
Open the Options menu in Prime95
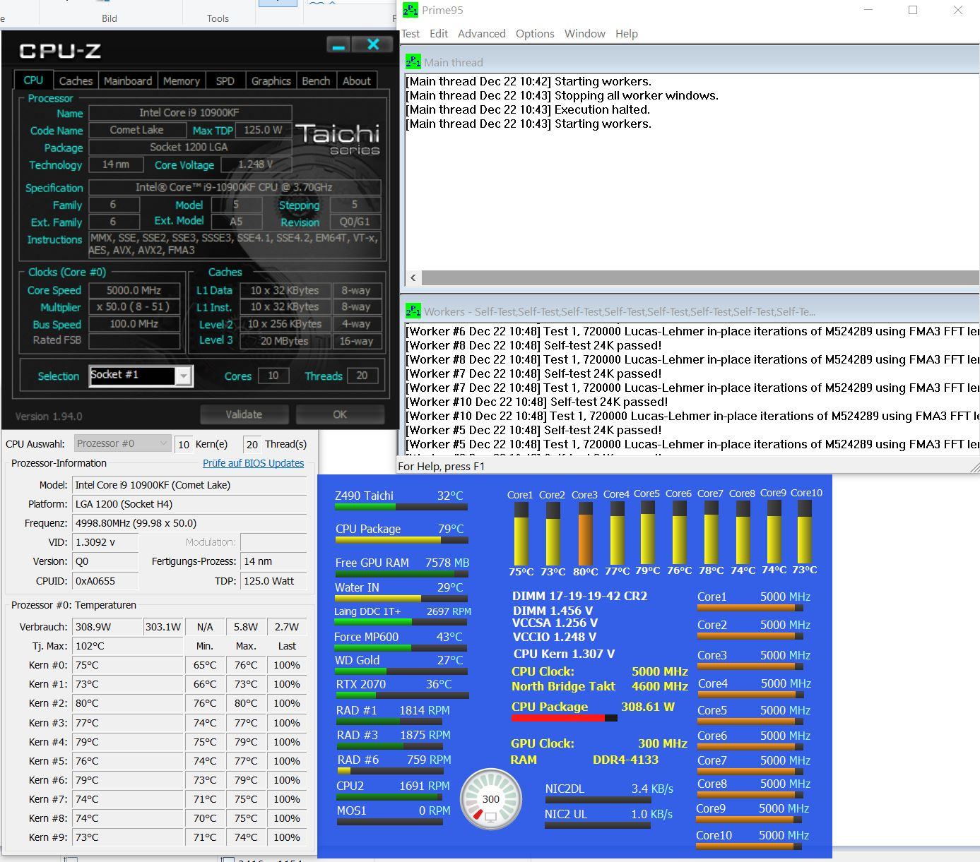pos(535,33)
